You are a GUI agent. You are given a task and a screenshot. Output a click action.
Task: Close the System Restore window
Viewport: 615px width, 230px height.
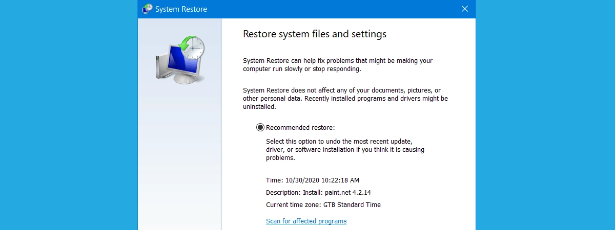point(465,9)
